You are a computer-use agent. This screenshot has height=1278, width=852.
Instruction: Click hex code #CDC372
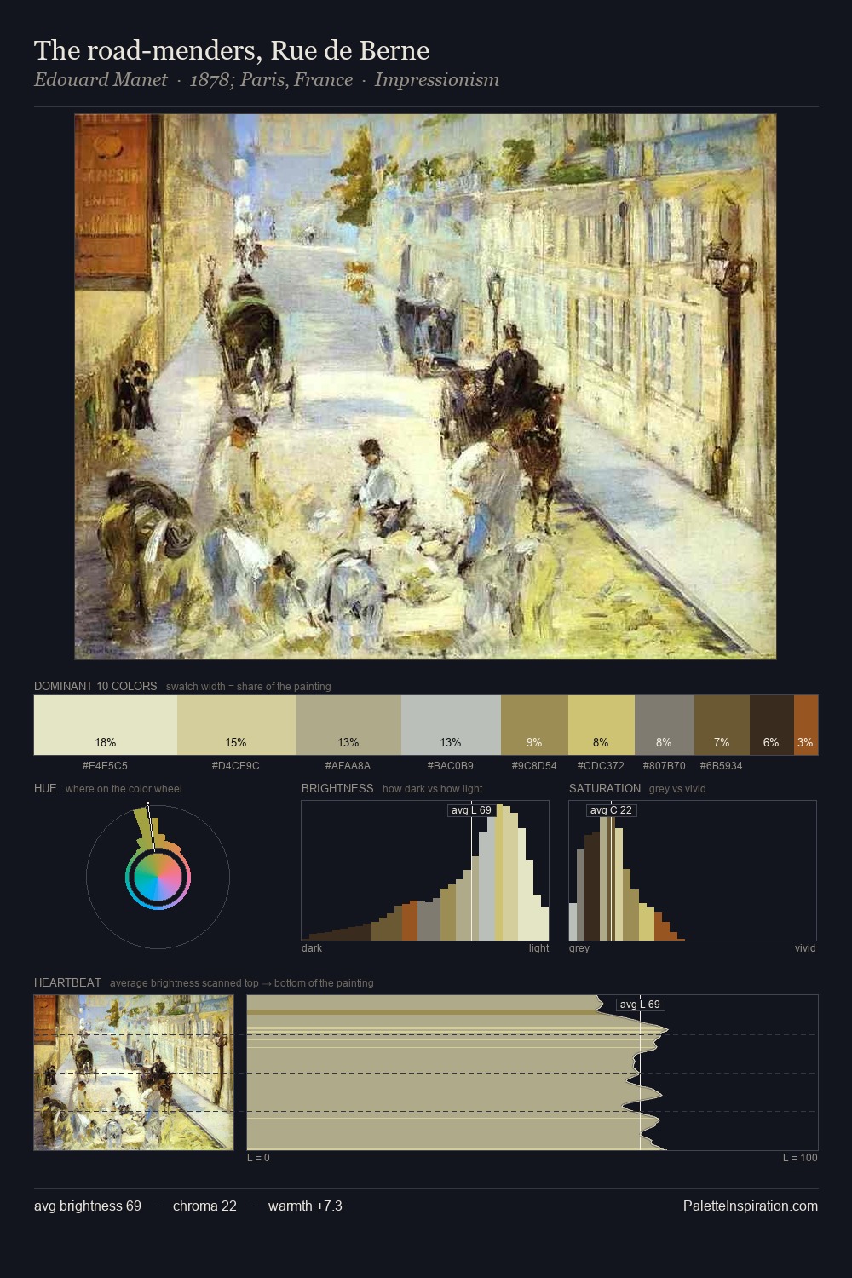[602, 766]
